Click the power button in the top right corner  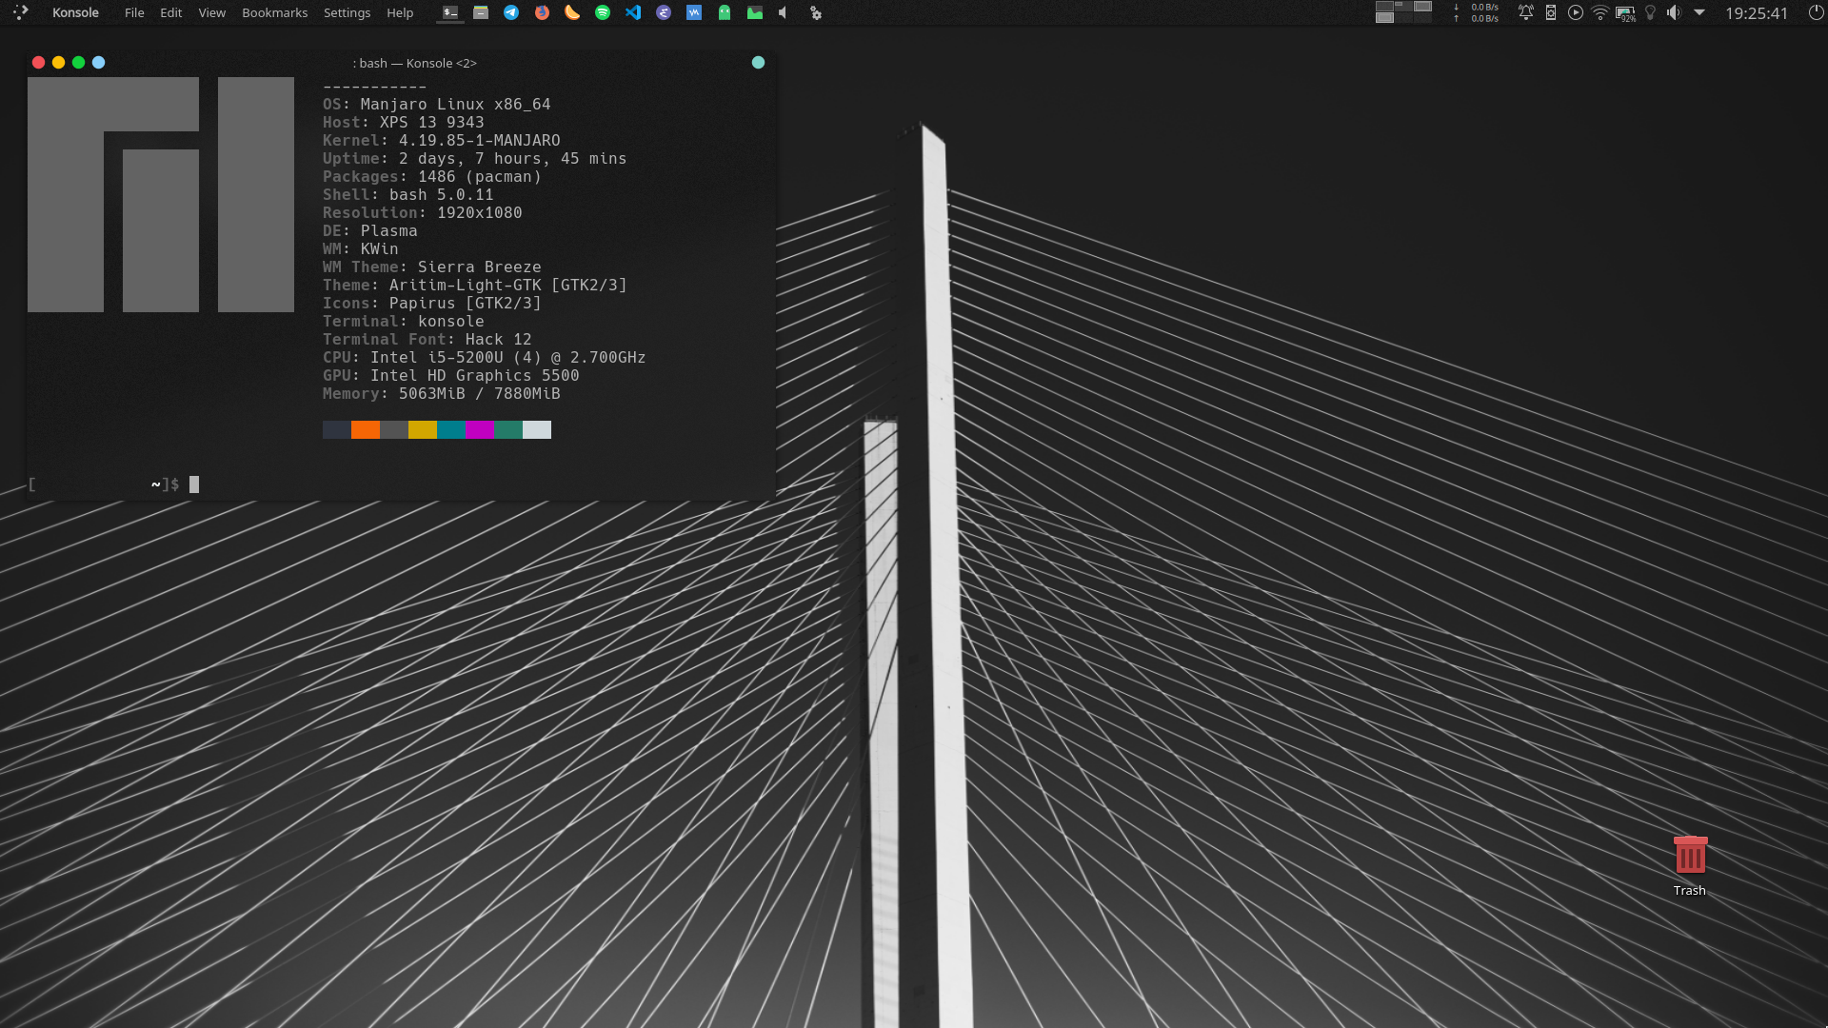click(x=1816, y=12)
